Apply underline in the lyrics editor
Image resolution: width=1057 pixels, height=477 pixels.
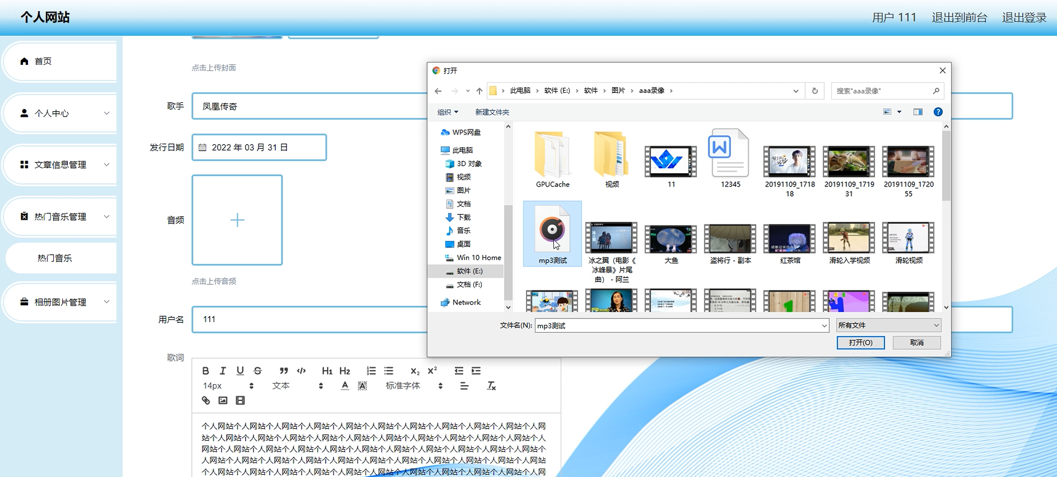point(240,371)
